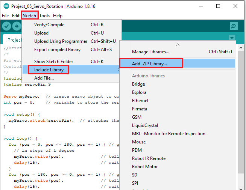246x190 pixels.
Task: Click the '#define servoPin 9' code line
Action: [x=27, y=84]
